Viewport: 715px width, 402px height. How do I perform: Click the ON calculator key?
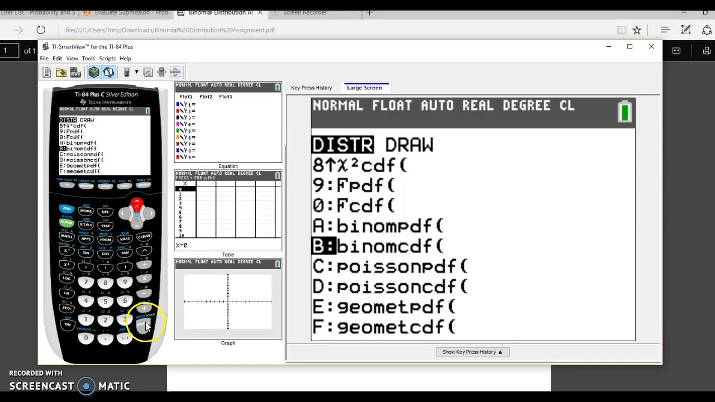(x=67, y=324)
